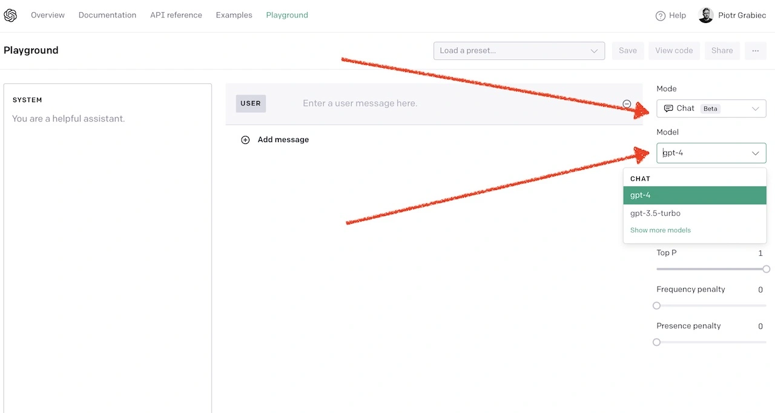Open the Help question-mark icon
The image size is (775, 413).
pos(661,16)
